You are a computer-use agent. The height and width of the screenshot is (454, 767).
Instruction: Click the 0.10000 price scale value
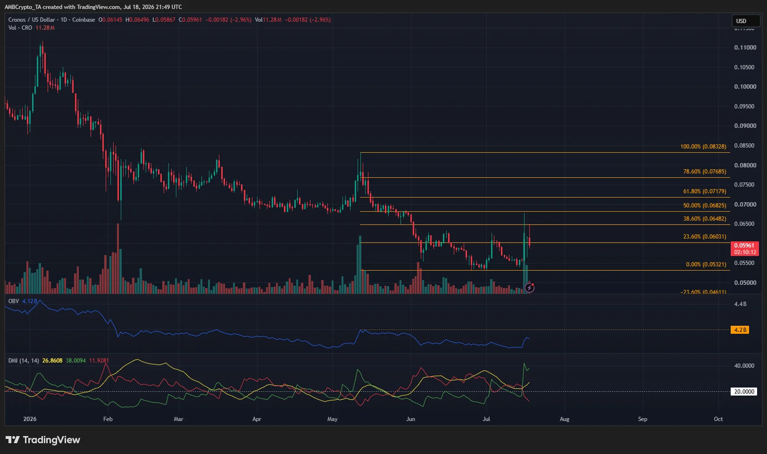(x=745, y=87)
